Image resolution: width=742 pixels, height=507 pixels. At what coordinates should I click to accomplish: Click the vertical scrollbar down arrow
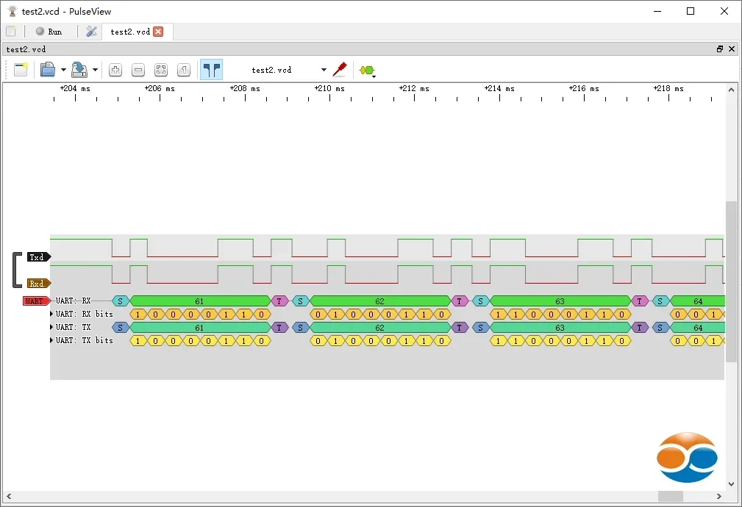point(731,484)
